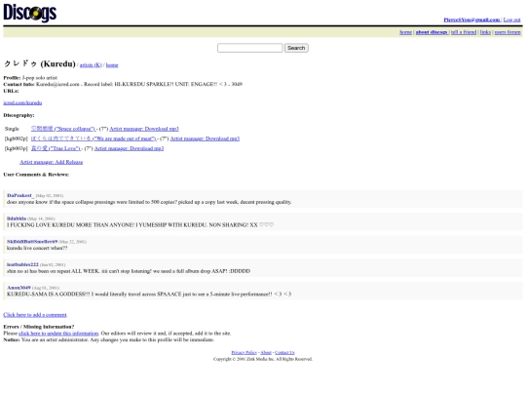
Task: Click the shin no ai on repeat comment
Action: 129,271
